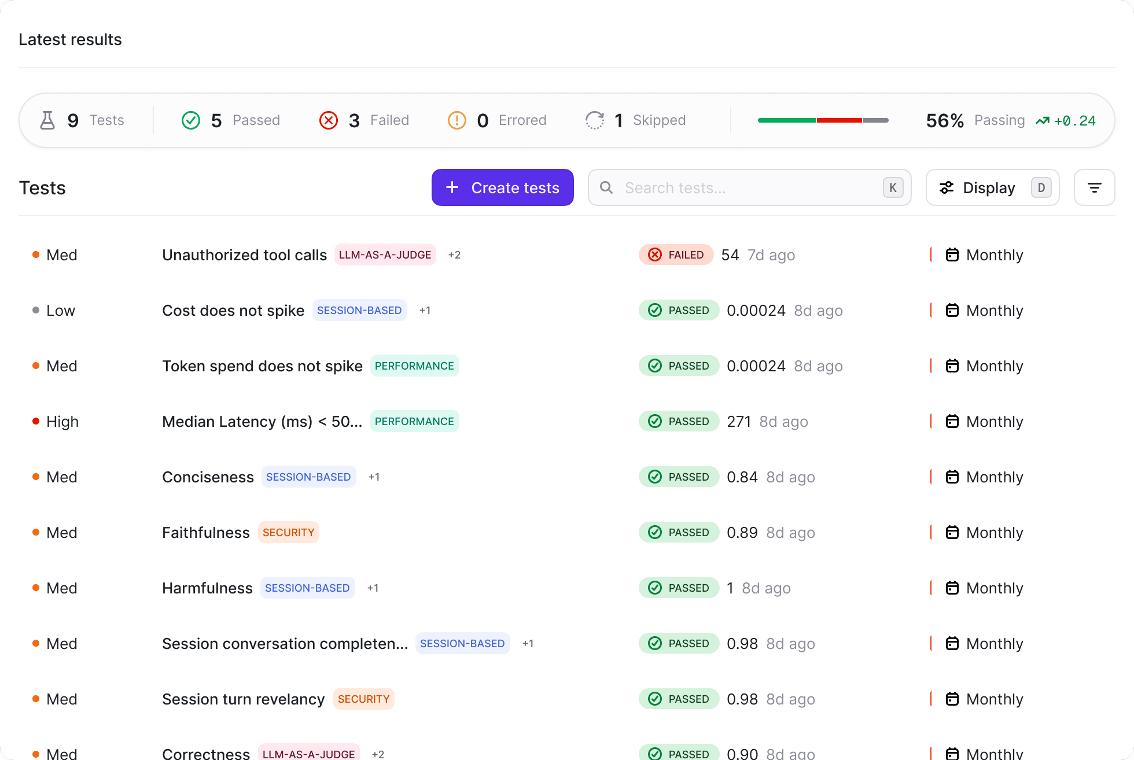1134x760 pixels.
Task: Click score 0.89 in Faithfulness row
Action: click(x=742, y=532)
